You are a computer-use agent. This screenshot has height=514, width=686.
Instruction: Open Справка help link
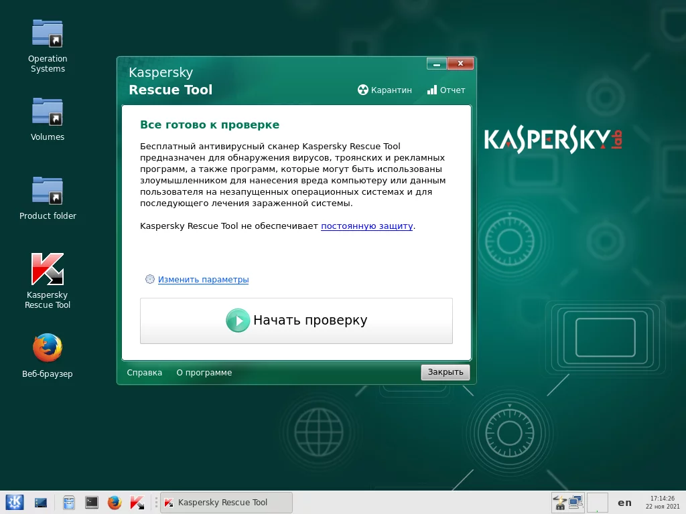click(x=145, y=372)
